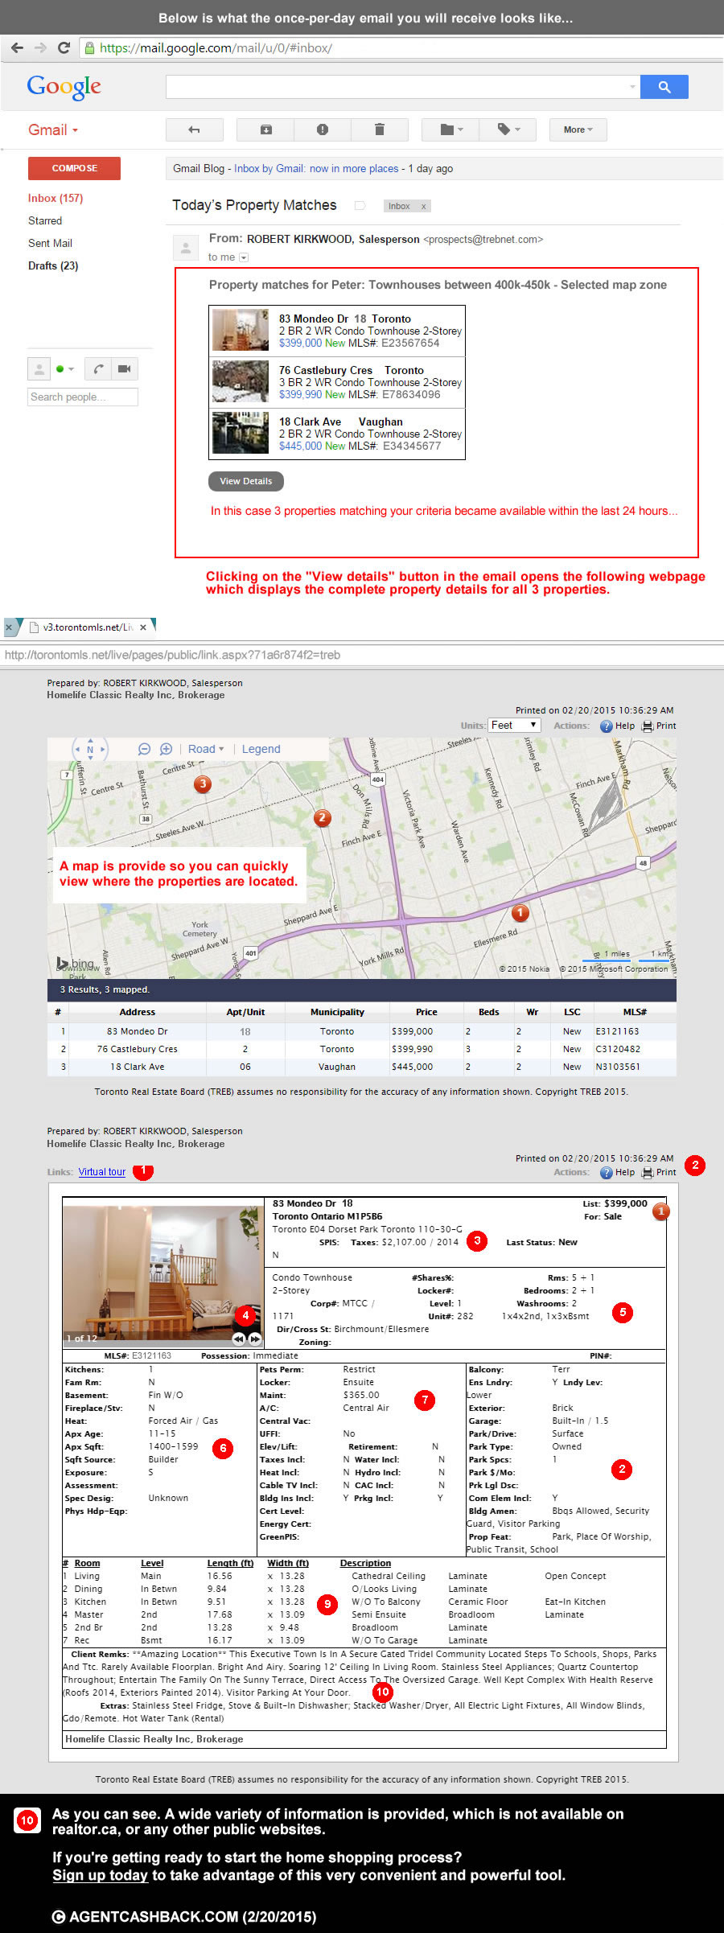Delete the email with the trash icon
The width and height of the screenshot is (724, 1933).
380,130
